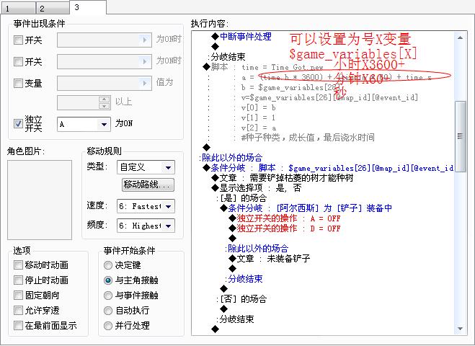Select the 与主角接触 trigger radio button

tap(108, 280)
